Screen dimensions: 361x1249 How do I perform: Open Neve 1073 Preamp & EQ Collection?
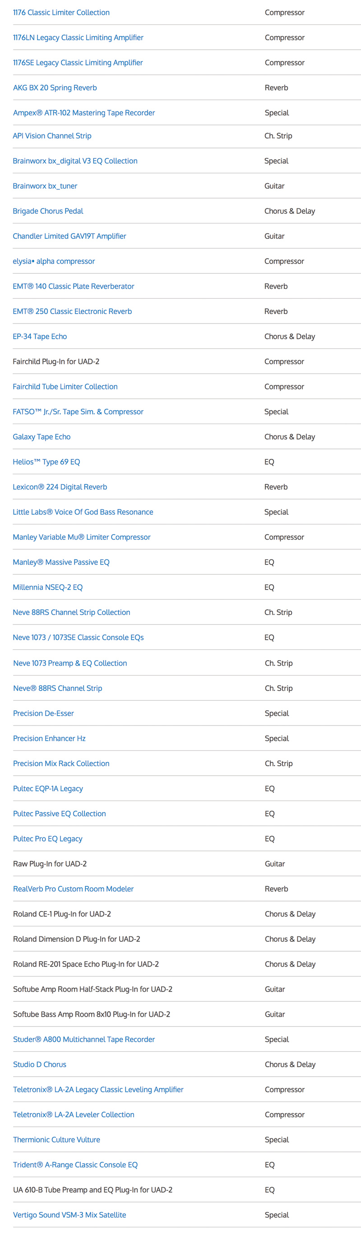(x=70, y=663)
